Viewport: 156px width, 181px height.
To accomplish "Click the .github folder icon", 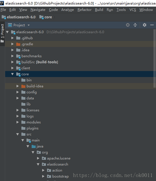I will click(x=18, y=38).
